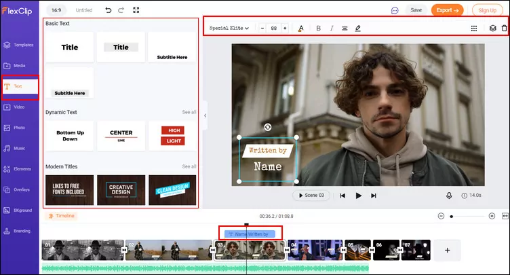Select scene 01 clip in timeline
Screen dimensions: 510x275
[83, 251]
